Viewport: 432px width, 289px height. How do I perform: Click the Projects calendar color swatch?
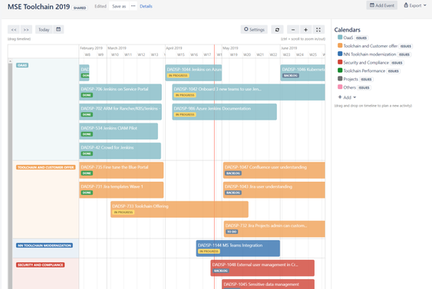pyautogui.click(x=340, y=78)
